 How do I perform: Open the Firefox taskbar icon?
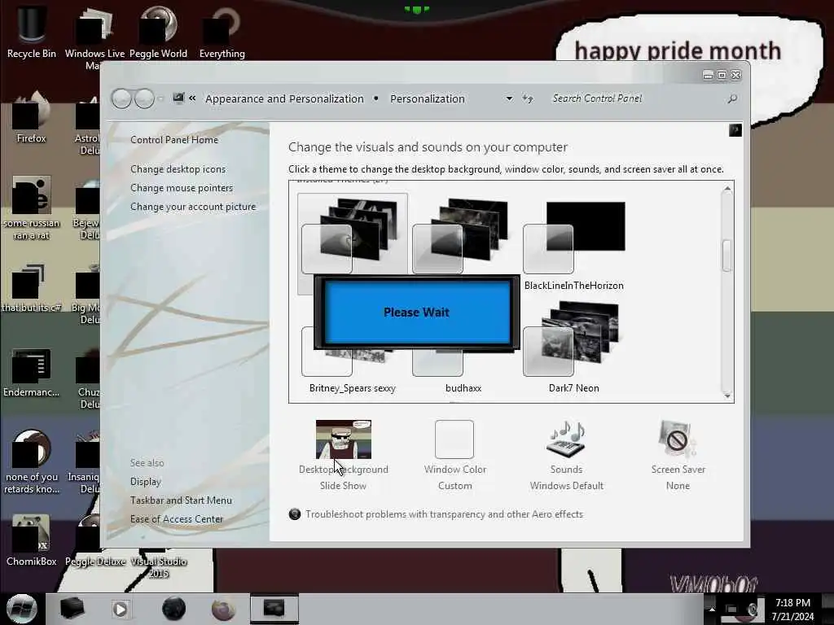[223, 609]
